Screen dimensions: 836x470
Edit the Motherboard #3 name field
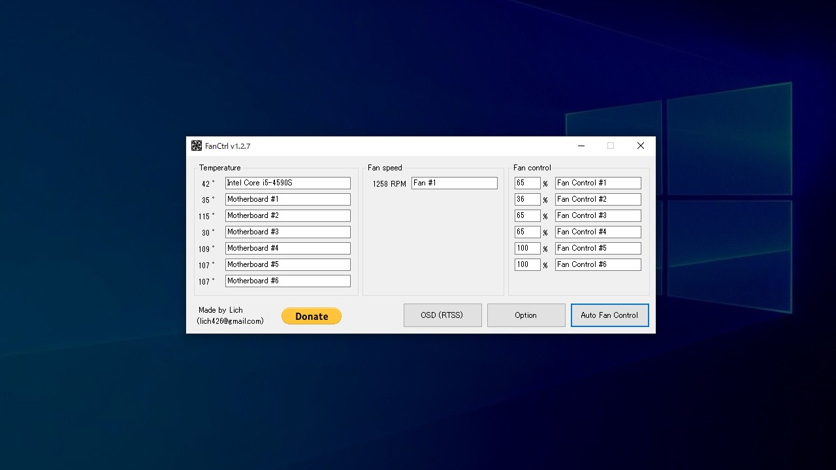[x=288, y=232]
